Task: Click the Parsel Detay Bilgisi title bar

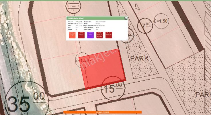Action: coord(97,18)
